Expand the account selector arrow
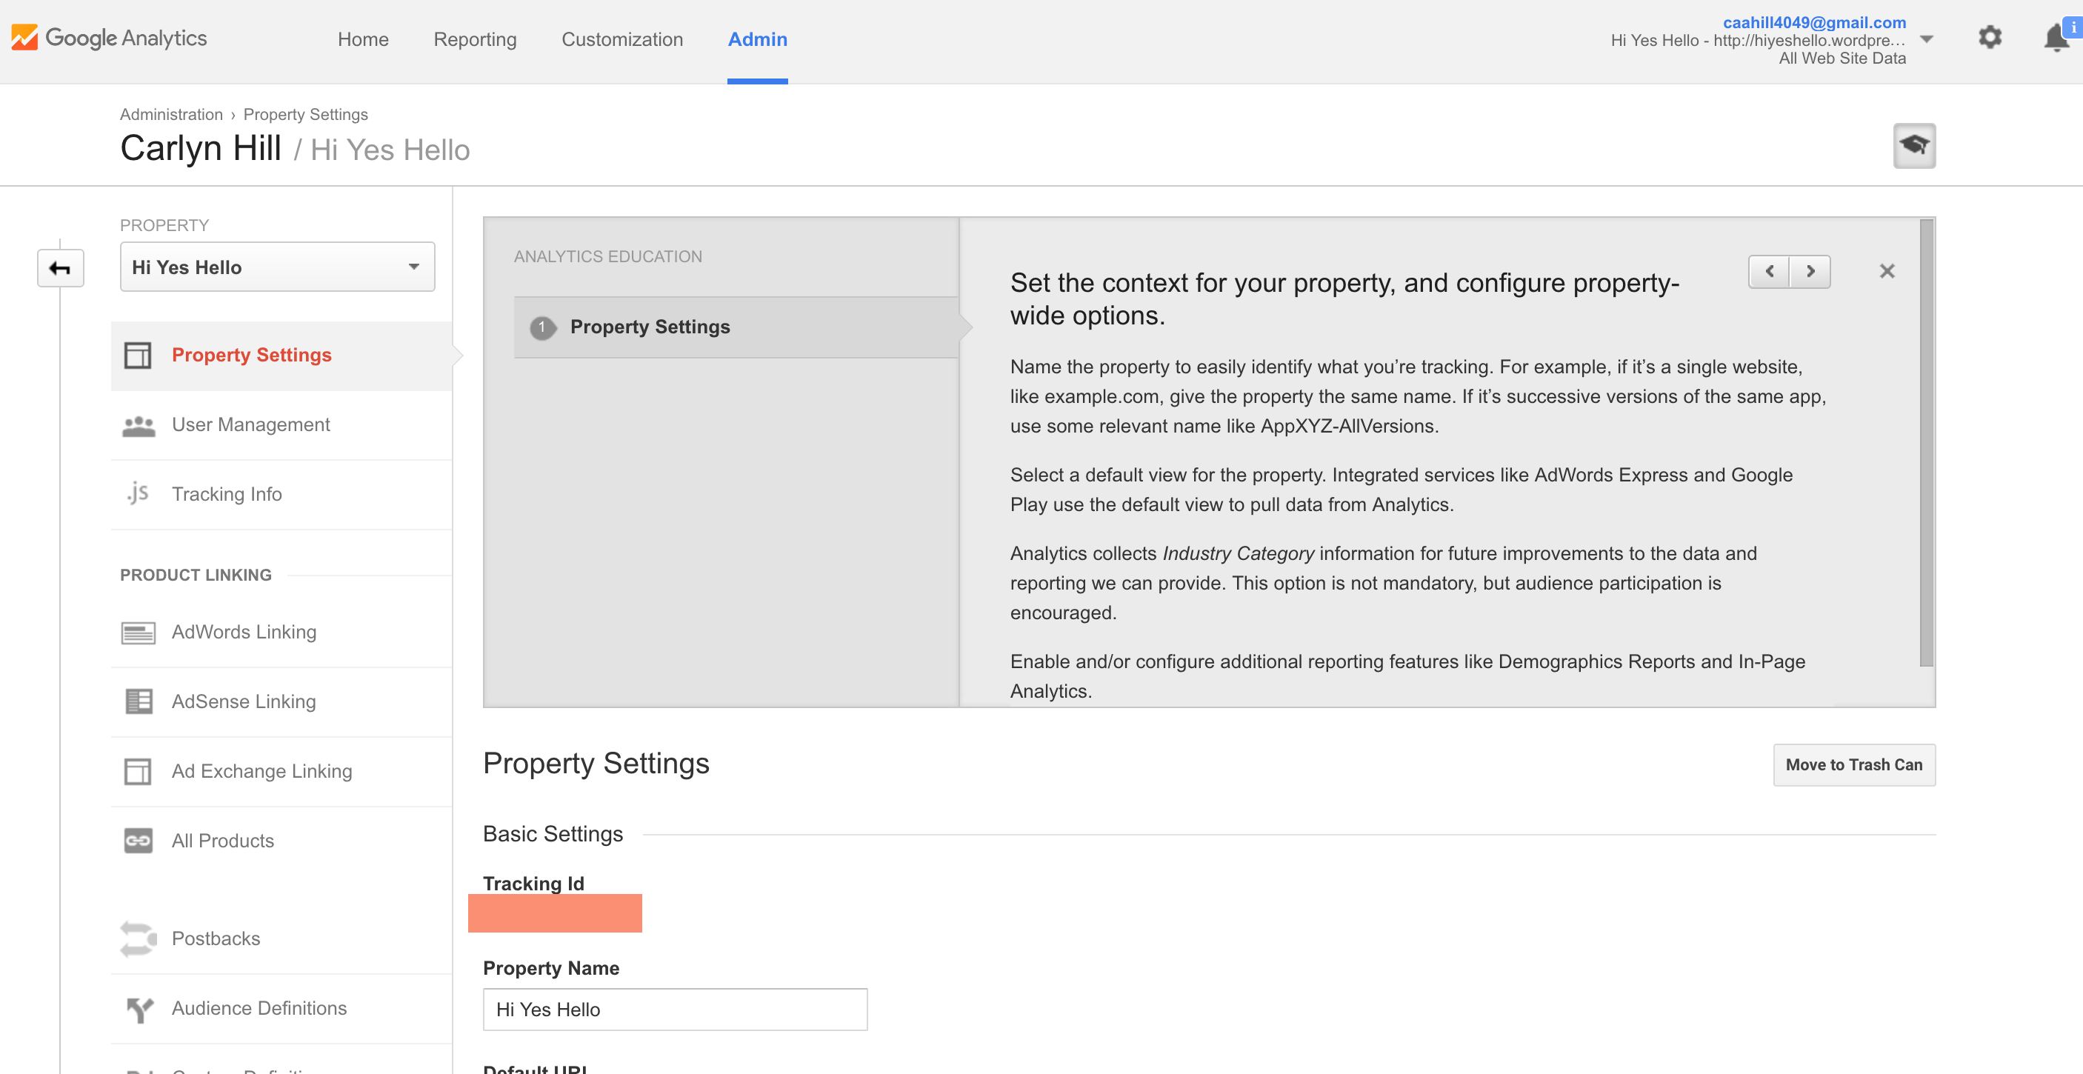The width and height of the screenshot is (2083, 1074). 1926,40
